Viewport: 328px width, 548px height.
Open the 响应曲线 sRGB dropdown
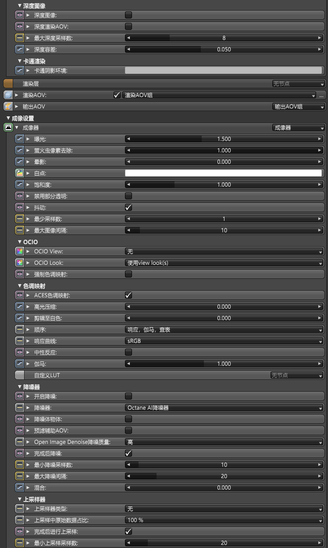224,341
